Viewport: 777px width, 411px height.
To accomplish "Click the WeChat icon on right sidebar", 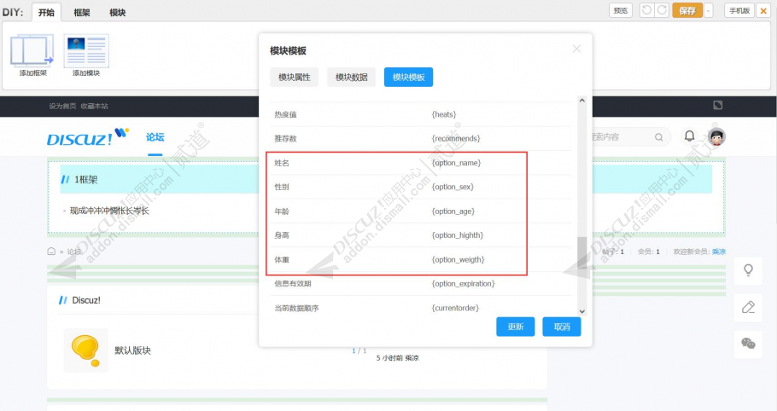I will click(748, 344).
